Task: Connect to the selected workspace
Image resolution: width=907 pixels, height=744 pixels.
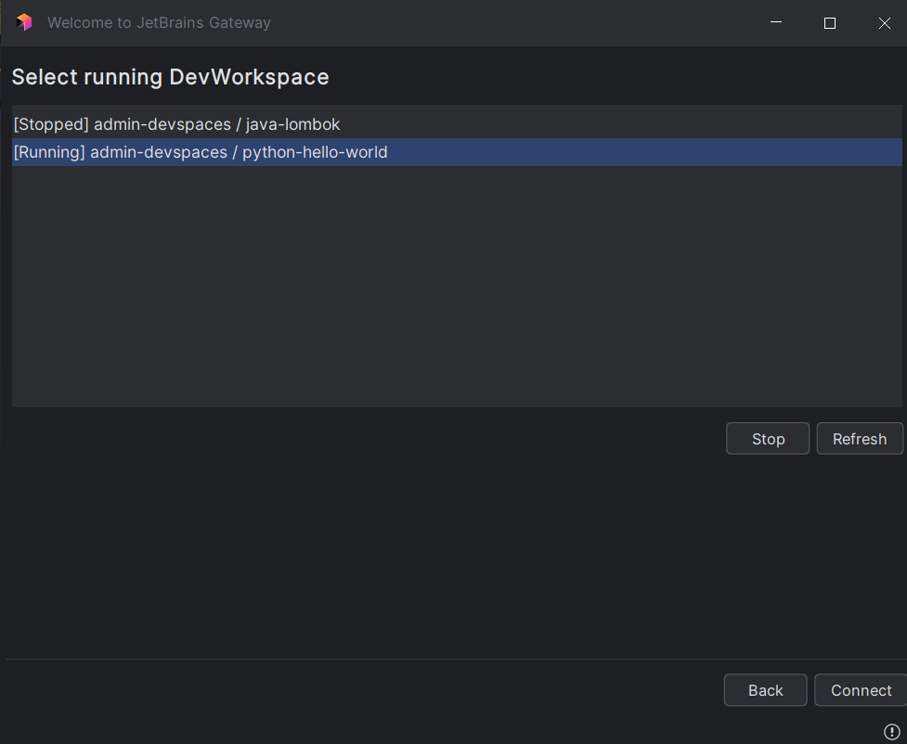Action: point(861,690)
